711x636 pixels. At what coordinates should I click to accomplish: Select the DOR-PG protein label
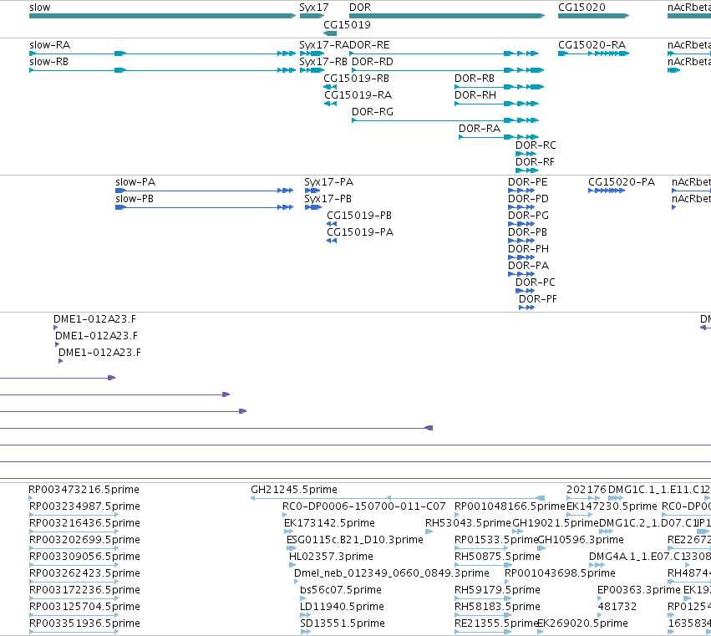[528, 216]
